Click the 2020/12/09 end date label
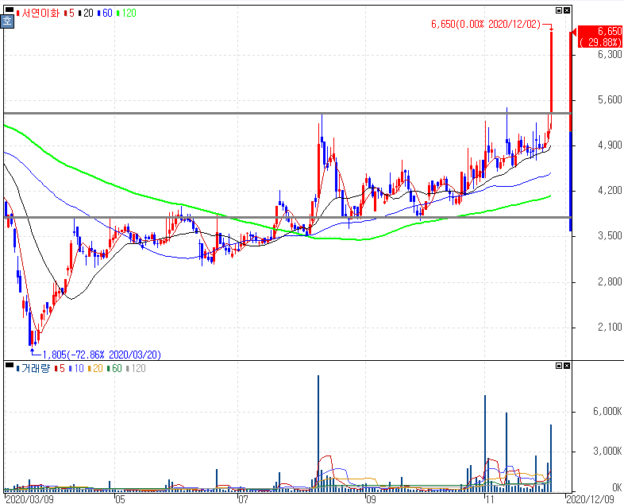Screen dimensions: 624x504 click(x=590, y=499)
